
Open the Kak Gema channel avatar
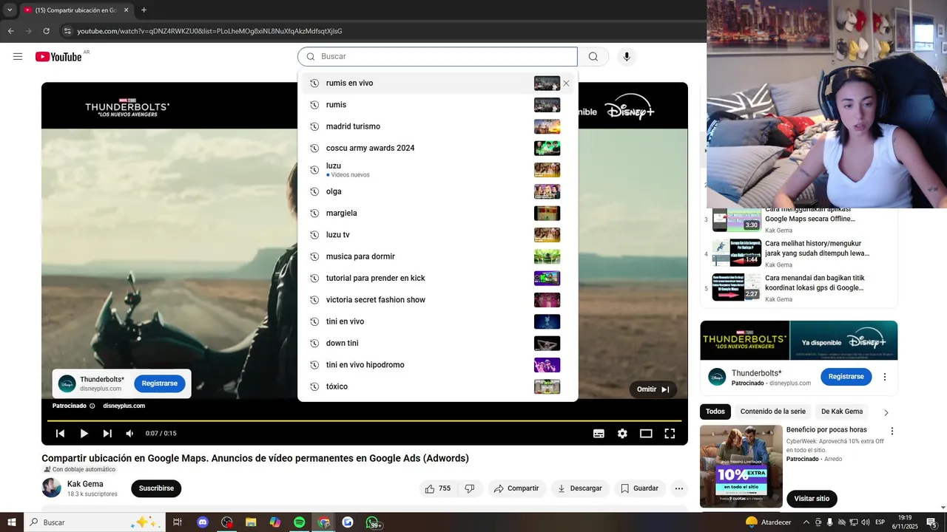click(x=52, y=488)
